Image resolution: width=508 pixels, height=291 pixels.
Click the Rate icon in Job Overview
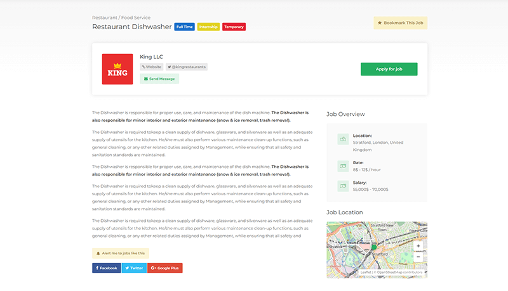(342, 166)
